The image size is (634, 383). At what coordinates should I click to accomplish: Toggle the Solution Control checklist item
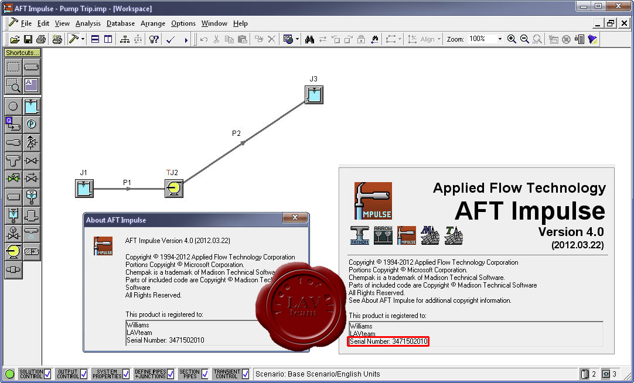(35, 374)
